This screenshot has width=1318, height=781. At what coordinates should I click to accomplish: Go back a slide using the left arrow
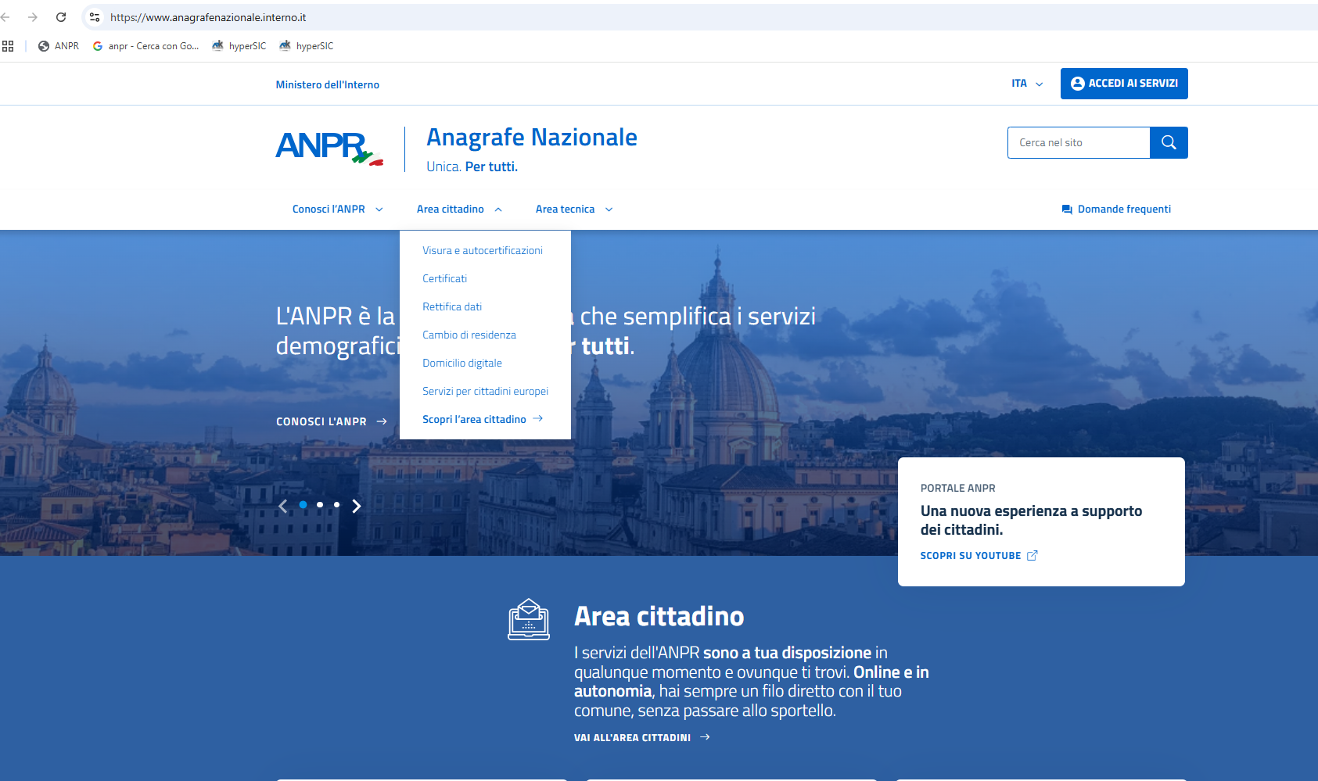pos(283,506)
